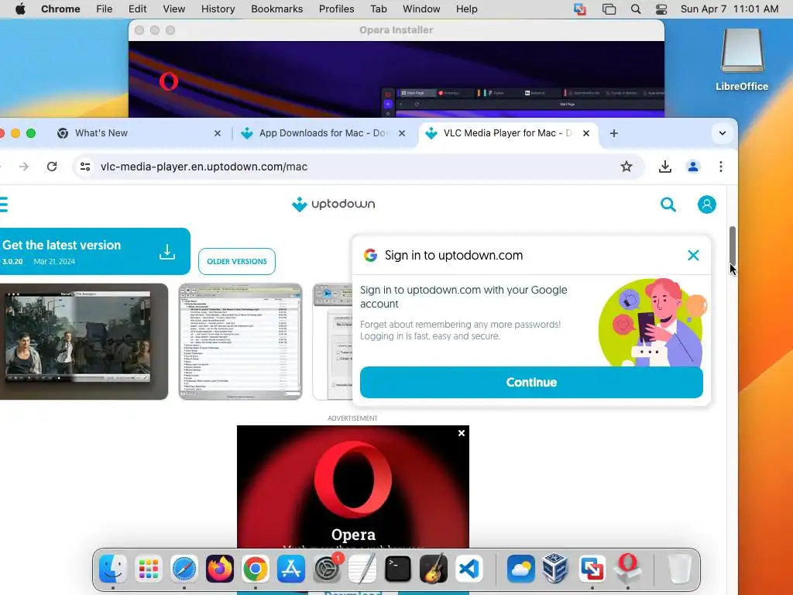Click the Uptodown logo
Viewport: 793px width, 595px height.
[334, 204]
